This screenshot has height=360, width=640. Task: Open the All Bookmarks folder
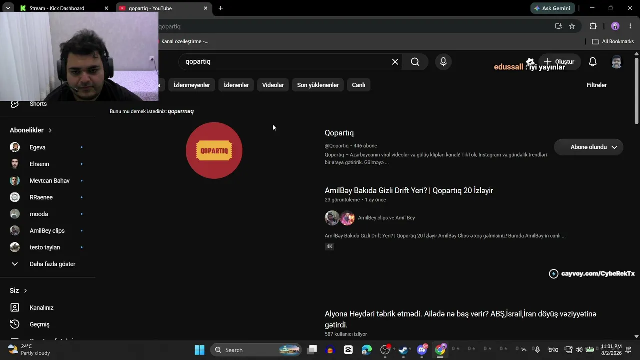tap(613, 41)
